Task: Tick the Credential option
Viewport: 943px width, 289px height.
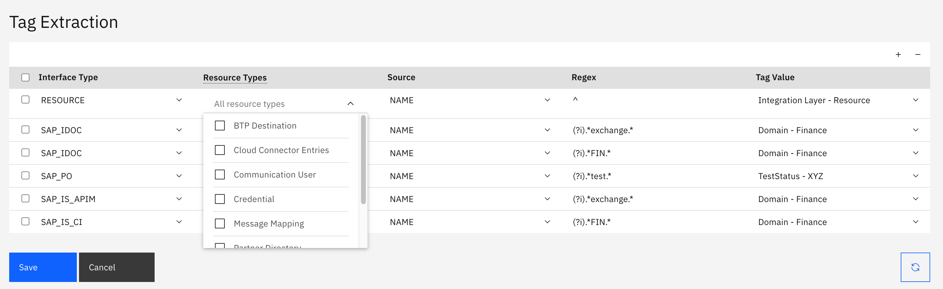Action: click(220, 199)
